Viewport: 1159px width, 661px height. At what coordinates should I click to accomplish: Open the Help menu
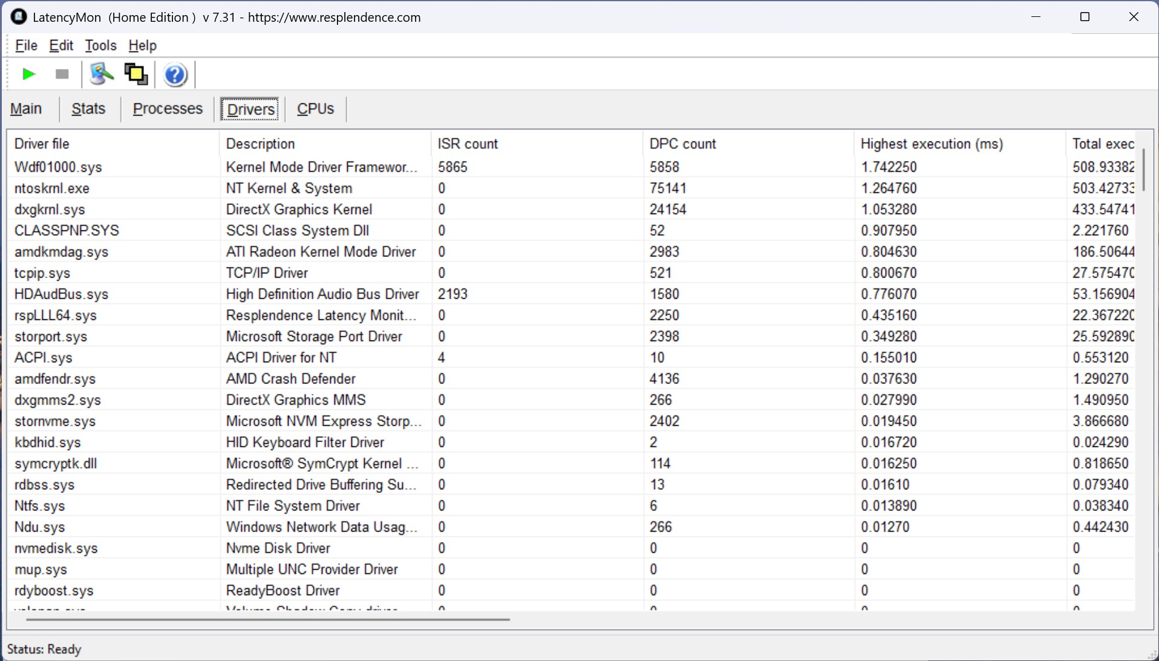(142, 45)
